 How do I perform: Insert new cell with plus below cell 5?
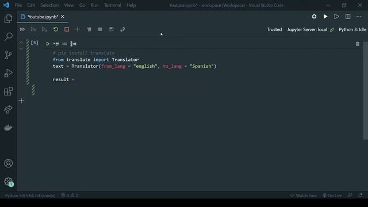21,101
